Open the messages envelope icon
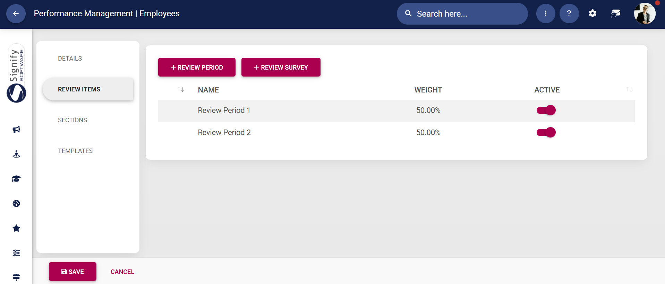The image size is (665, 284). (615, 14)
